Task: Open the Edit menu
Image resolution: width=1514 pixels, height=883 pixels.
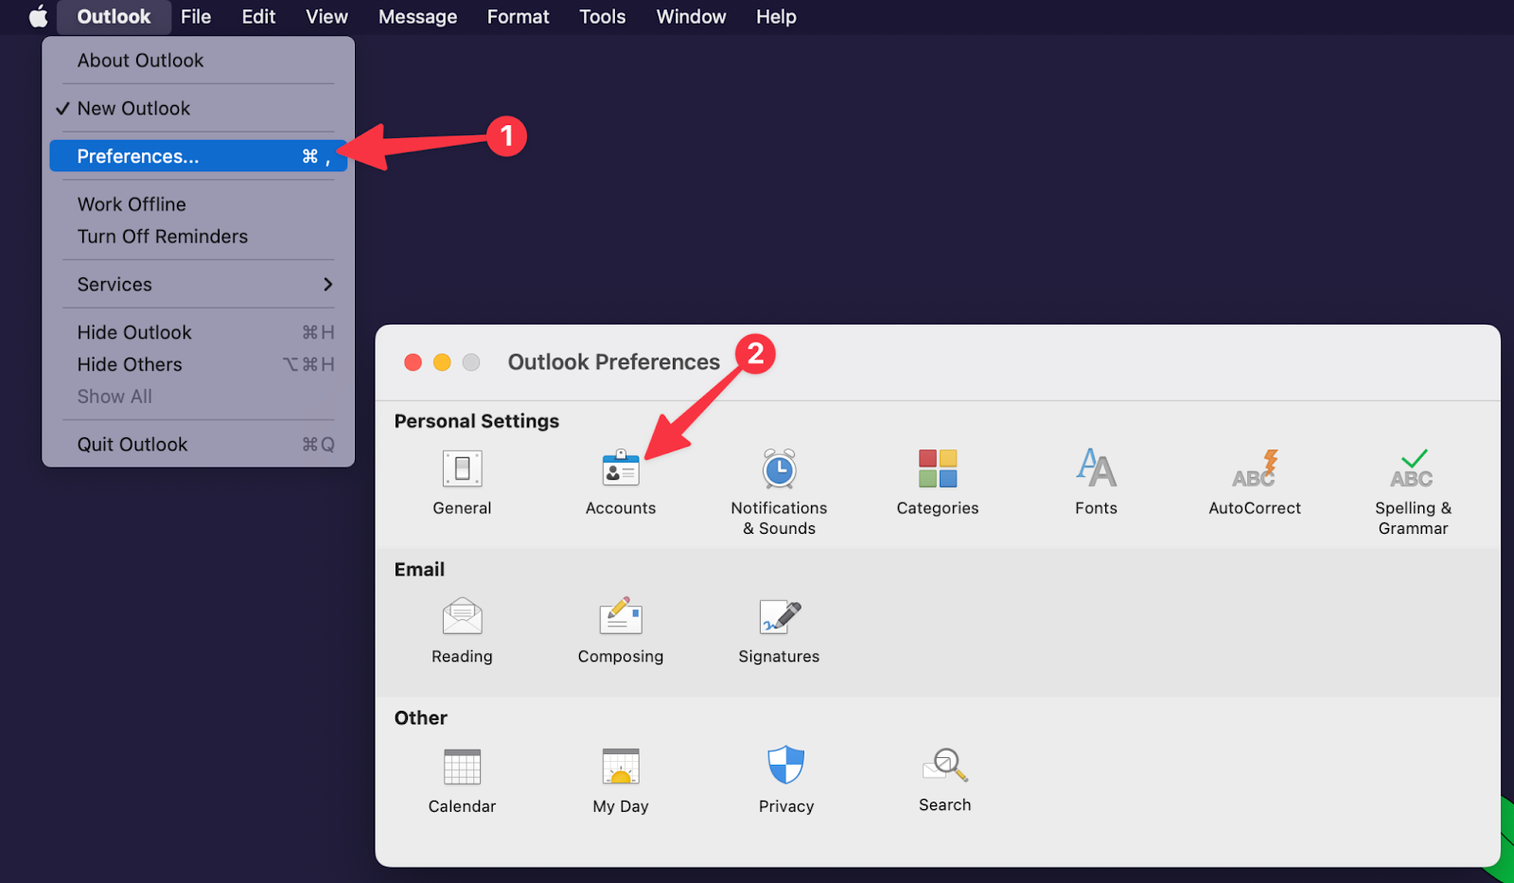Action: point(258,16)
